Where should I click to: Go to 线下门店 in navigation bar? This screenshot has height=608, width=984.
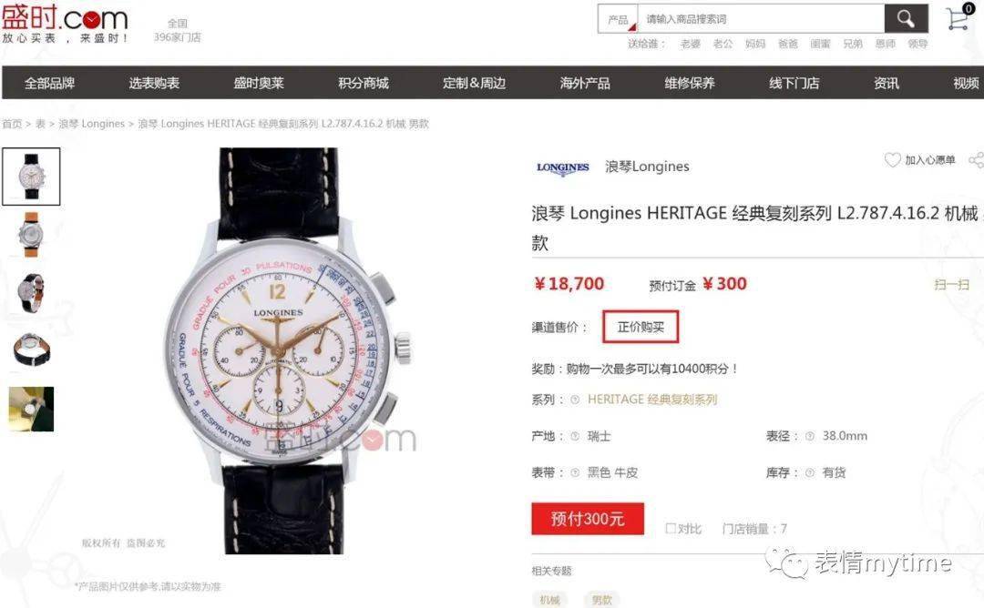[794, 83]
